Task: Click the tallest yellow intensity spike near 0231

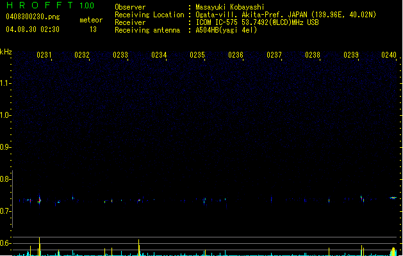Action: pyautogui.click(x=39, y=246)
